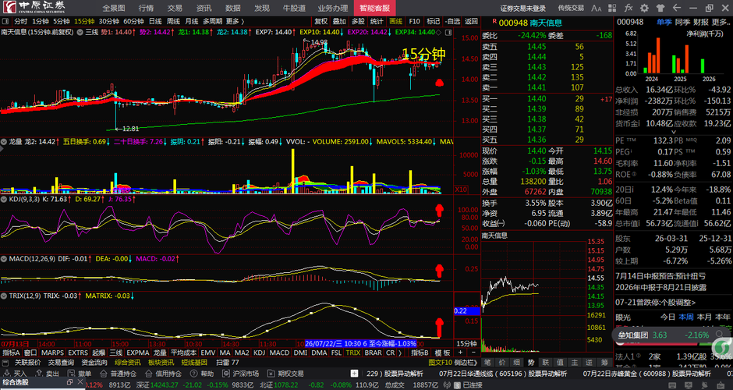Click the float-window icon on 综合选股 tab

69,382
